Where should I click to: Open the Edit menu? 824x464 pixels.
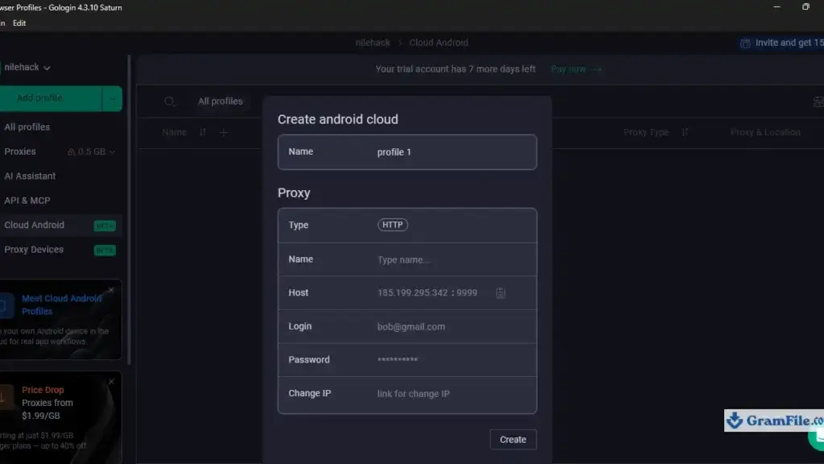pyautogui.click(x=19, y=23)
